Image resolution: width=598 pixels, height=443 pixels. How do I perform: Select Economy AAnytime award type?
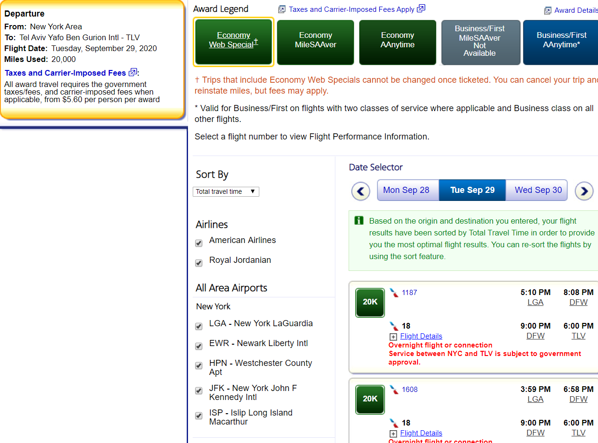coord(398,42)
